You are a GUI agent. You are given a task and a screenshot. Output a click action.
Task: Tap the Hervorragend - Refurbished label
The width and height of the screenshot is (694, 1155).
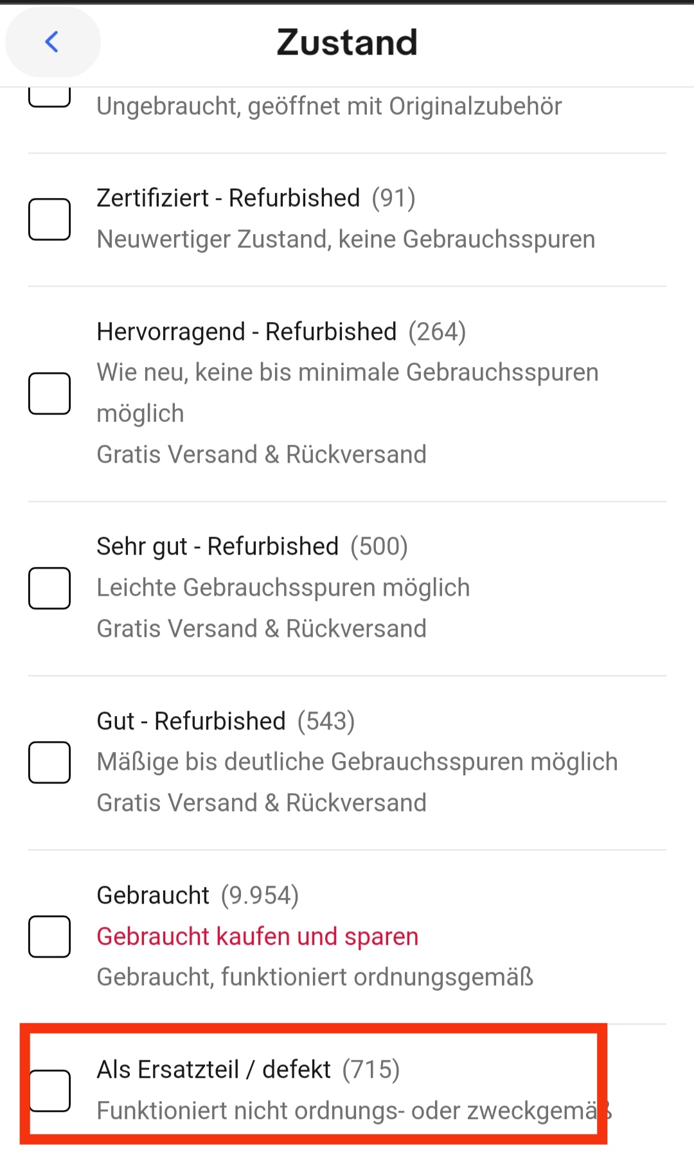click(246, 332)
